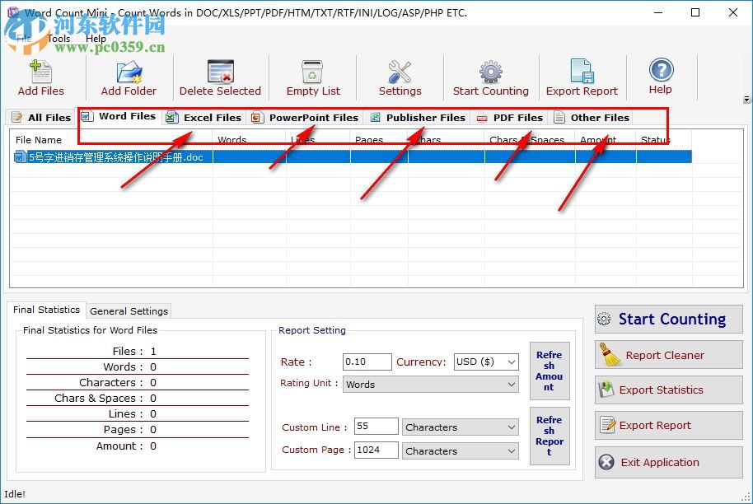Open the Tools menu
The height and width of the screenshot is (504, 753).
click(x=59, y=39)
